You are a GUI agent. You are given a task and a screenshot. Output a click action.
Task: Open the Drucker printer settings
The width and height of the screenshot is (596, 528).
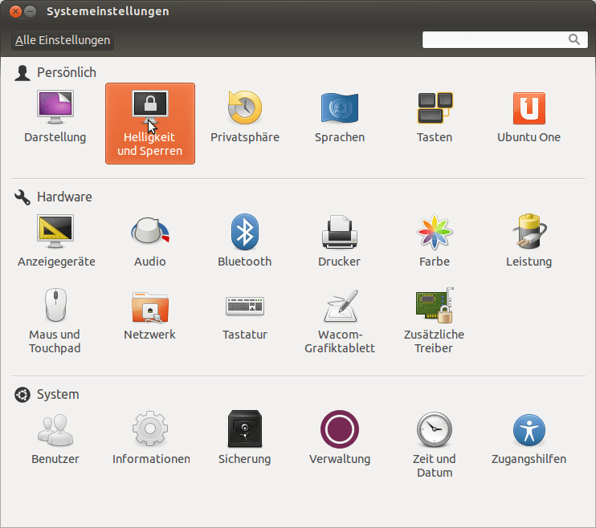[340, 241]
